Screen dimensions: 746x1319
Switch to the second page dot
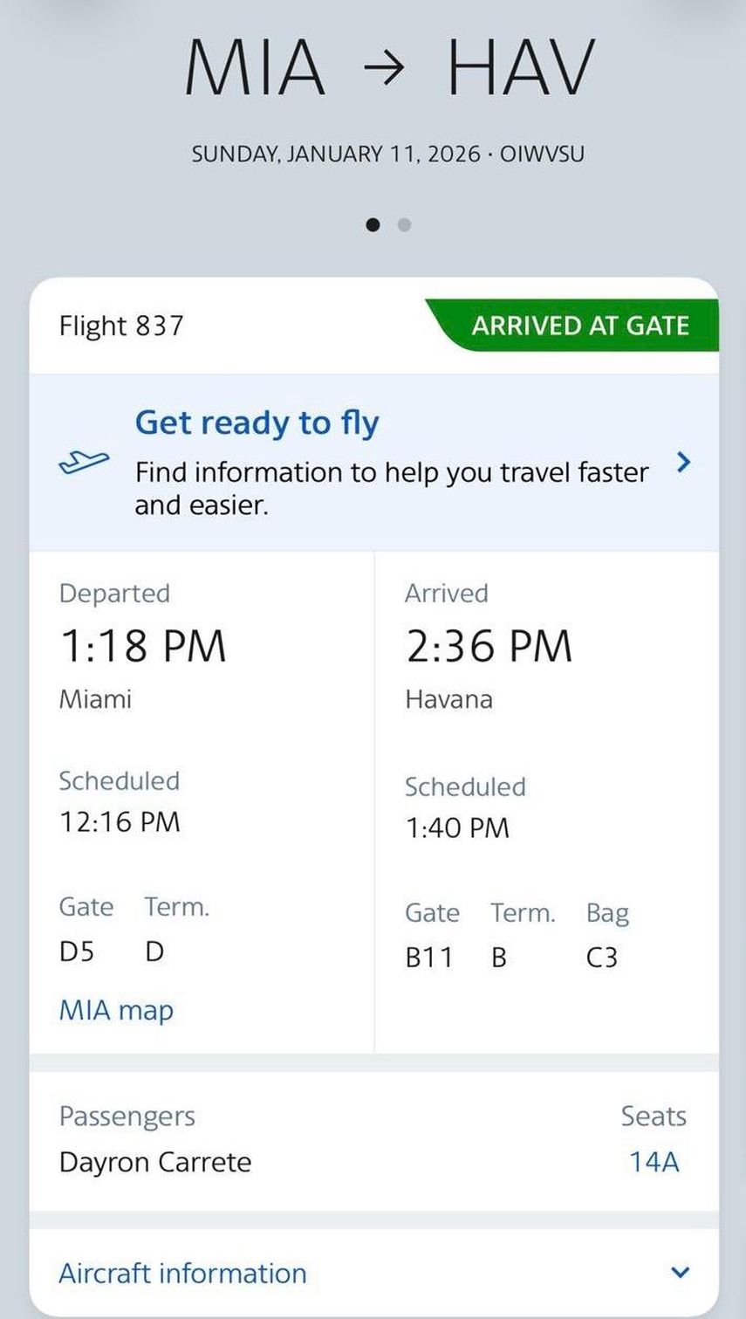point(404,224)
